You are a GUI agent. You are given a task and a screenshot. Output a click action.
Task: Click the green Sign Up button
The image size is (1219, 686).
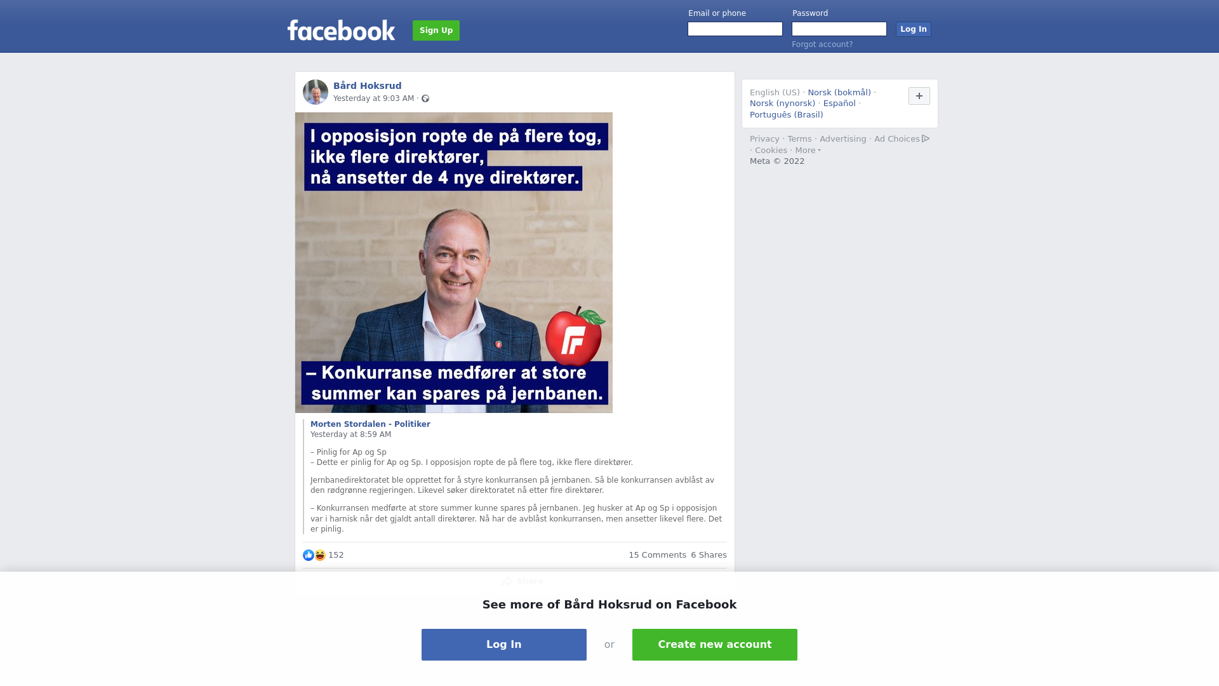[x=436, y=30]
